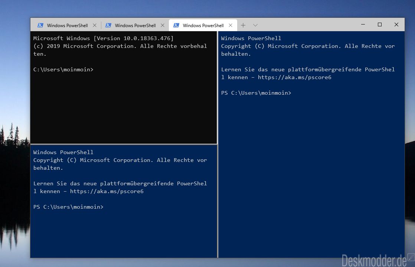Maximize the Windows Terminal window
The image size is (415, 267).
click(x=379, y=25)
